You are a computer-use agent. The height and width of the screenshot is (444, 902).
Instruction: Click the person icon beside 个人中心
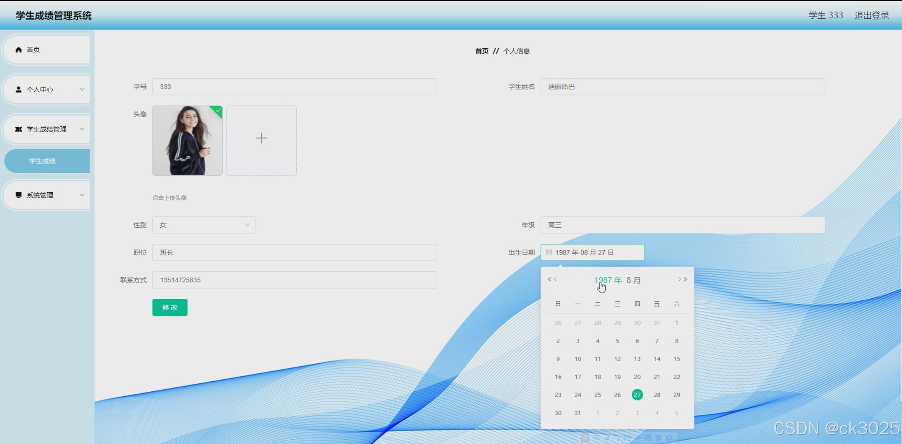point(18,89)
